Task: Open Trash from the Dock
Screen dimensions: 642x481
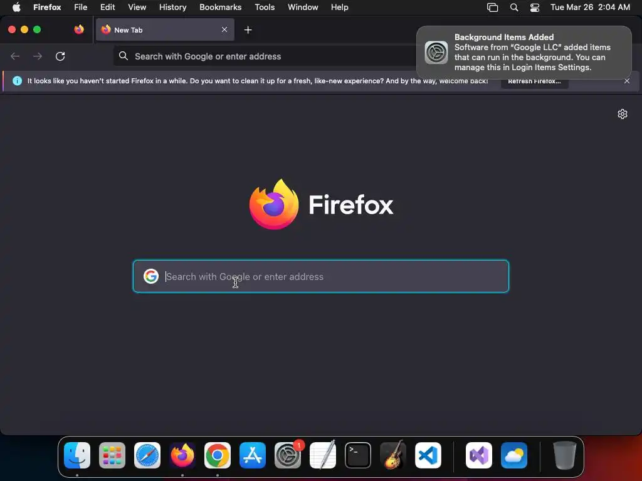Action: tap(565, 455)
